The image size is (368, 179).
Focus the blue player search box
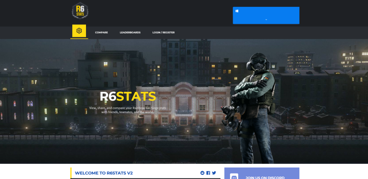pyautogui.click(x=266, y=15)
